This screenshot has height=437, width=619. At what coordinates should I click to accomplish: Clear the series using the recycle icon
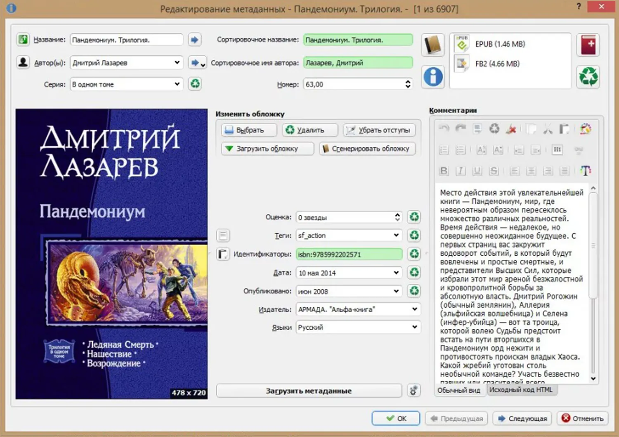(x=195, y=84)
